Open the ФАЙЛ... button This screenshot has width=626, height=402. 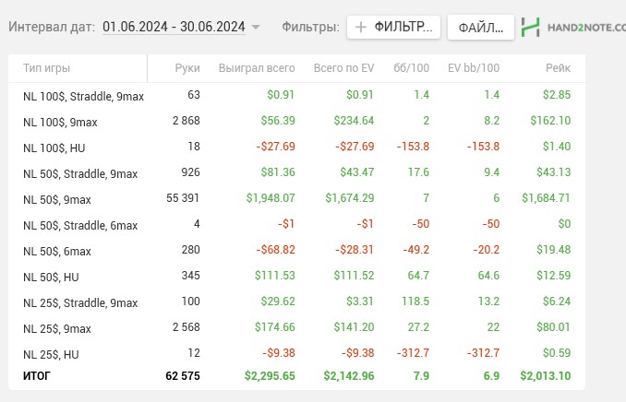(x=480, y=28)
